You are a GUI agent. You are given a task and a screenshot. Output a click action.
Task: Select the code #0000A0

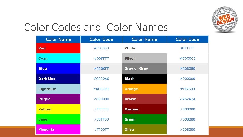tap(101, 79)
